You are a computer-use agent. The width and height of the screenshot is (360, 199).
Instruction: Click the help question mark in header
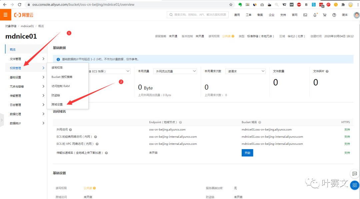coord(334,15)
